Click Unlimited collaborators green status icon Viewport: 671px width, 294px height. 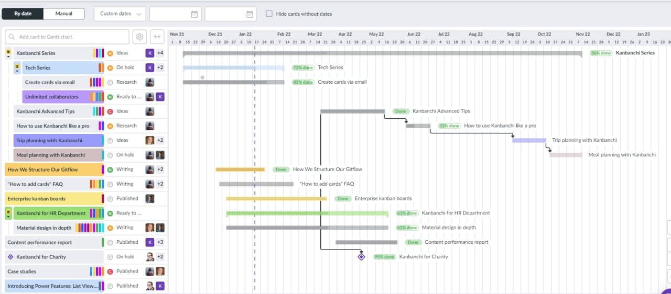coord(110,97)
